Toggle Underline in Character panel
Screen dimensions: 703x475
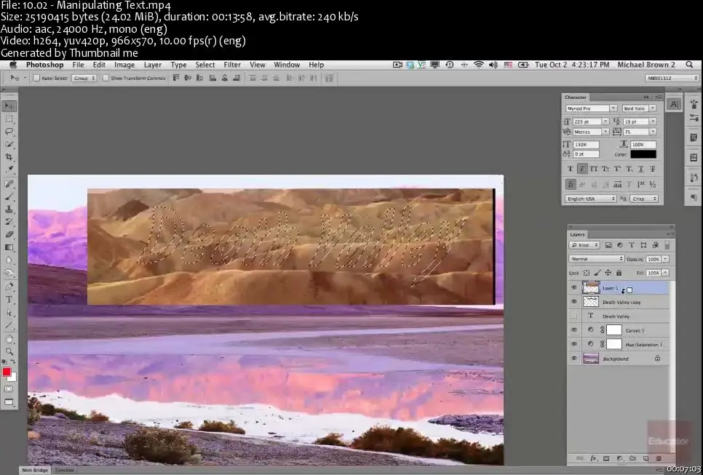click(x=640, y=169)
